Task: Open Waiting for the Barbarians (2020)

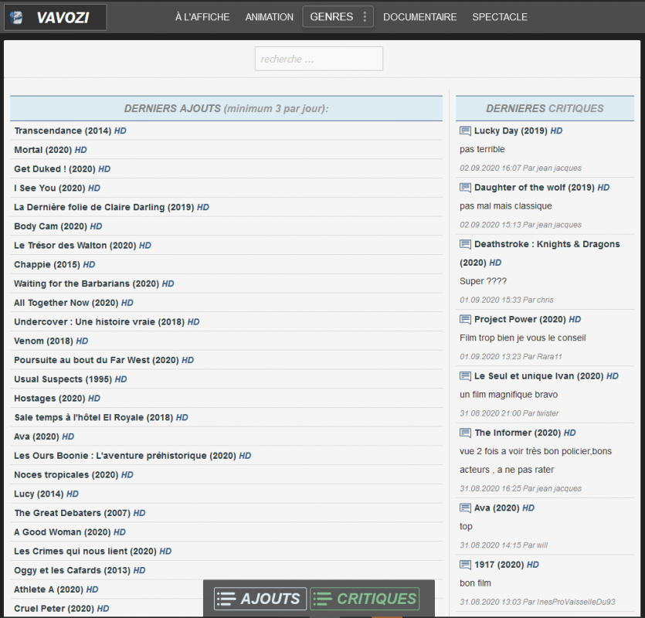Action: tap(94, 284)
